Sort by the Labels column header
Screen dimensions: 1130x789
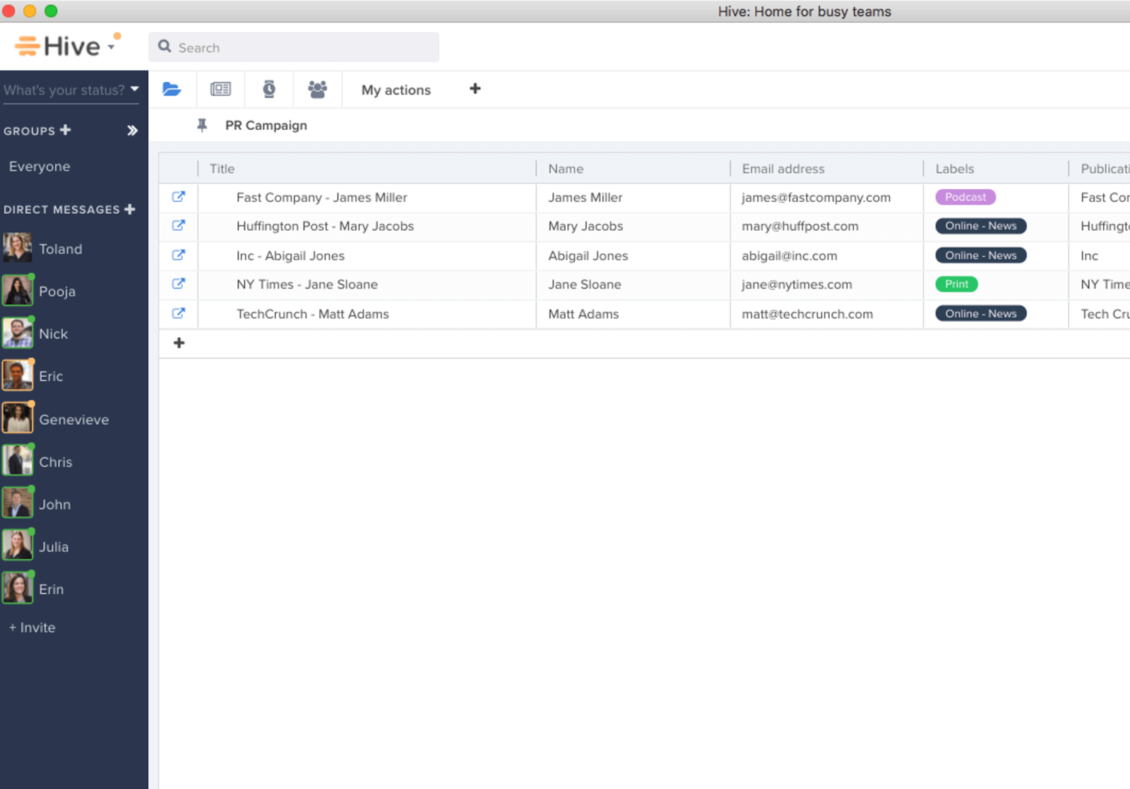tap(955, 169)
